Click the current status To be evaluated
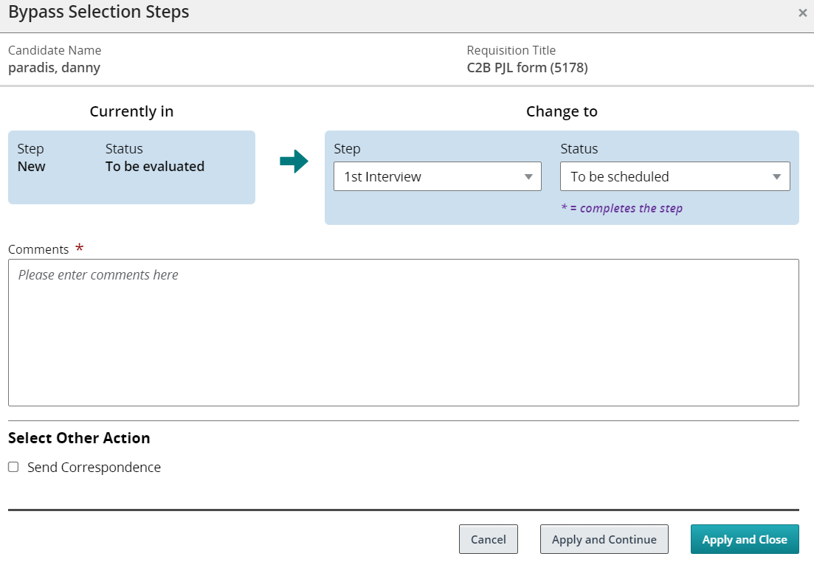Image resolution: width=814 pixels, height=562 pixels. click(x=155, y=167)
